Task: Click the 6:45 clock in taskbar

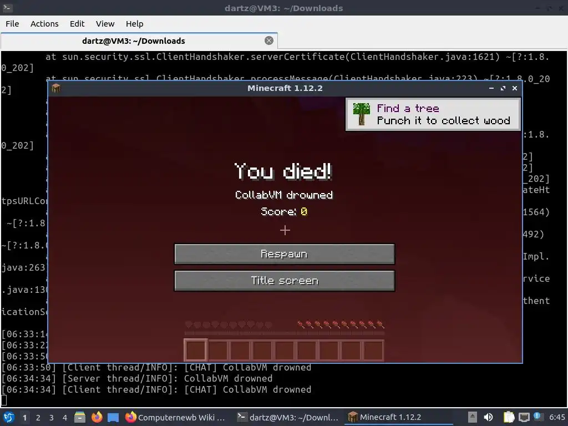Action: click(x=557, y=417)
